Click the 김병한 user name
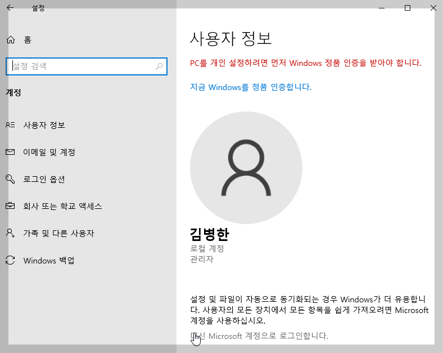The width and height of the screenshot is (443, 353). coord(209,234)
